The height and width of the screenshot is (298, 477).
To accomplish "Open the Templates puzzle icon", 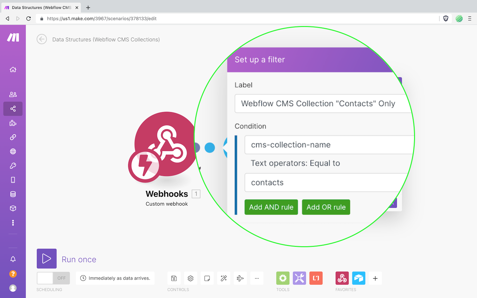I will [x=13, y=123].
